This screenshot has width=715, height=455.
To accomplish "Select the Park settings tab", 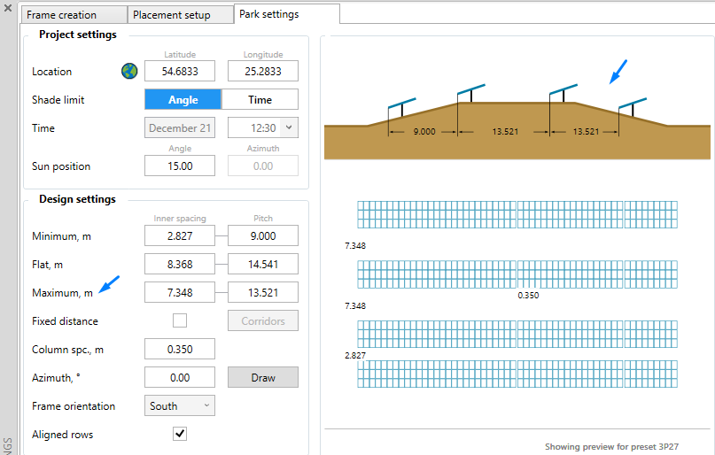I will pyautogui.click(x=270, y=14).
